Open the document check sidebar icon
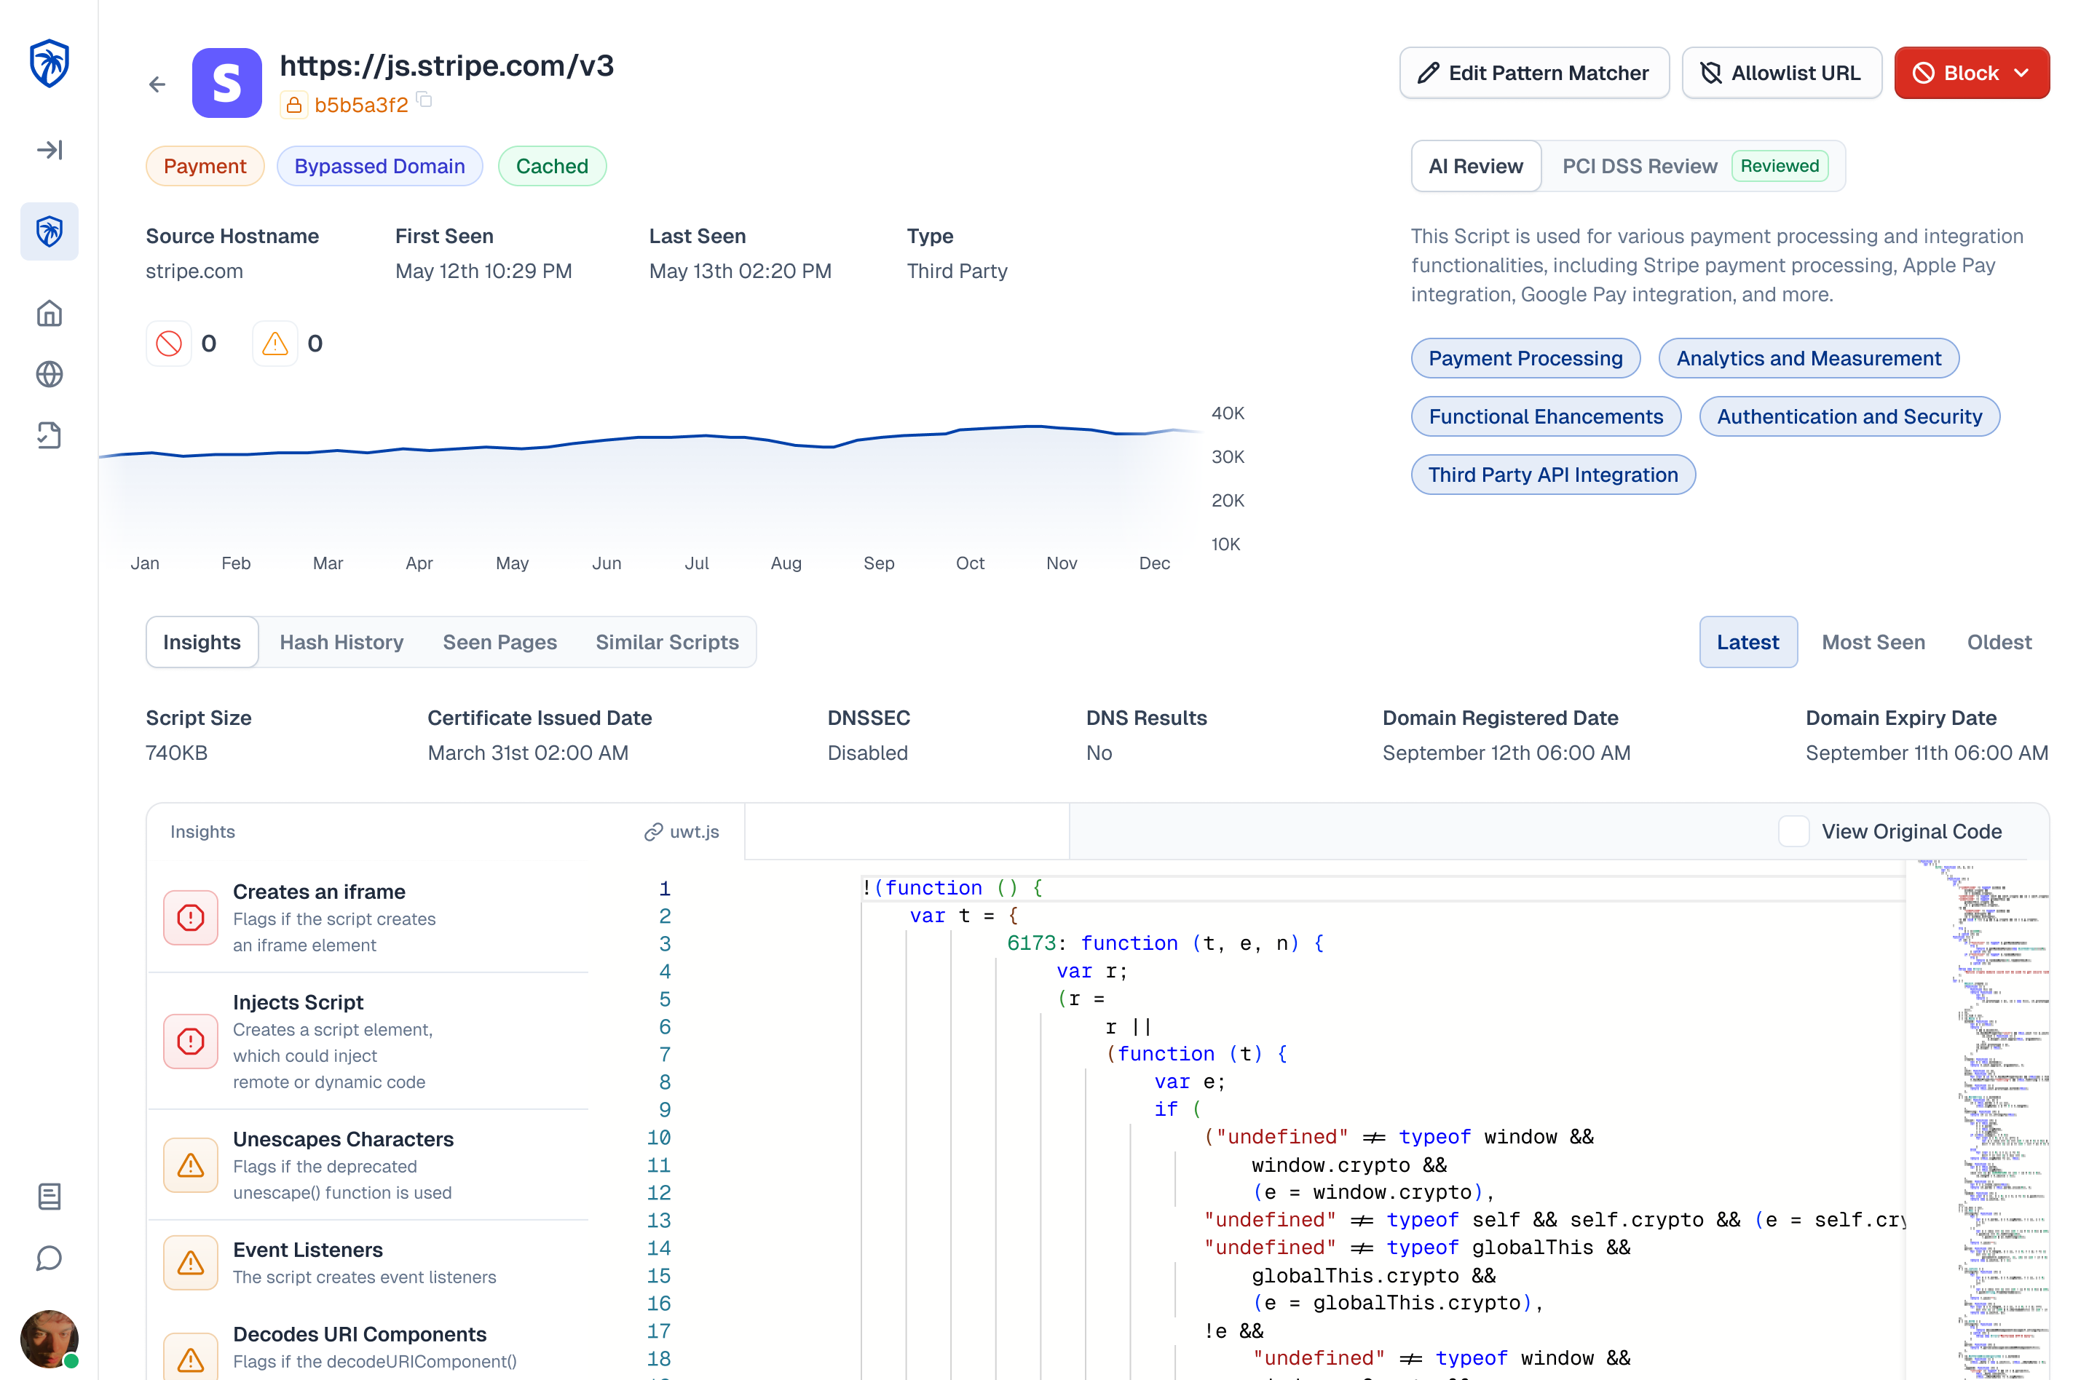This screenshot has width=2097, height=1380. click(50, 435)
